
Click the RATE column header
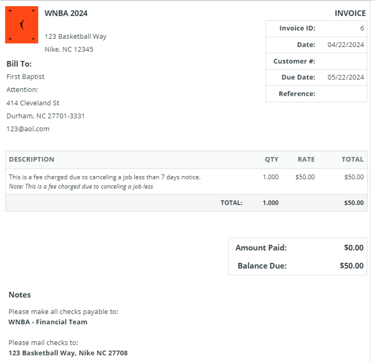tap(306, 160)
